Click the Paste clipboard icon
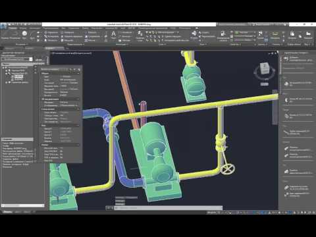Image resolution: width=316 pixels, height=237 pixels. click(x=292, y=35)
